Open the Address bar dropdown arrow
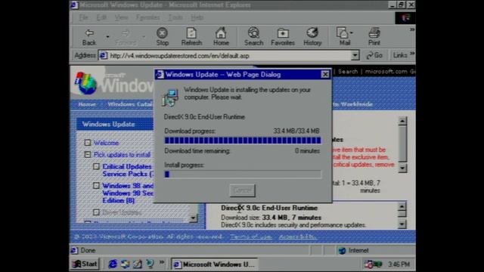This screenshot has width=484, height=272. (x=355, y=55)
